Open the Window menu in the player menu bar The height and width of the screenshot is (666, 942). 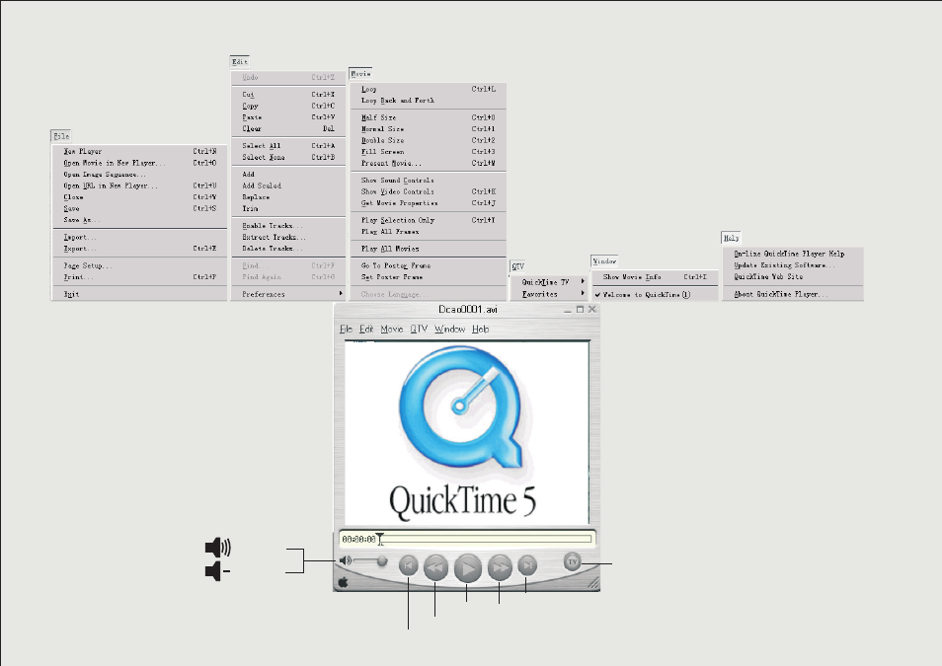[450, 330]
